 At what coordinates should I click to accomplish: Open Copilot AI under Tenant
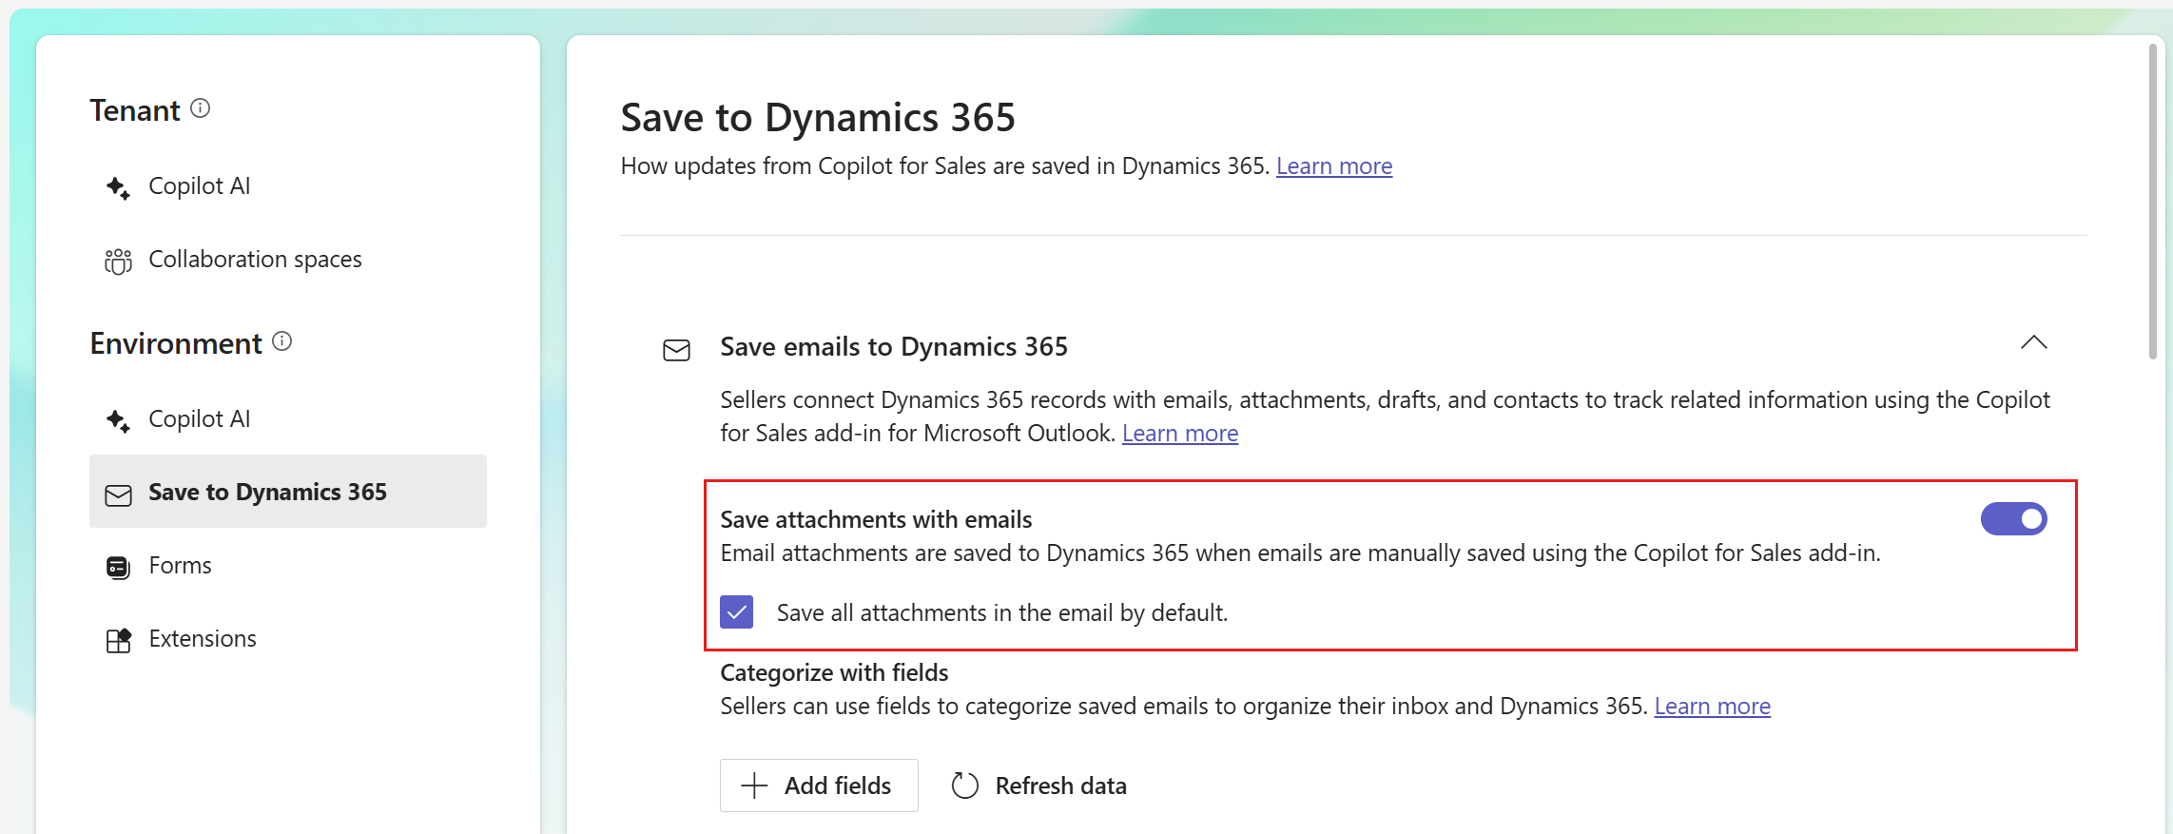pos(287,186)
